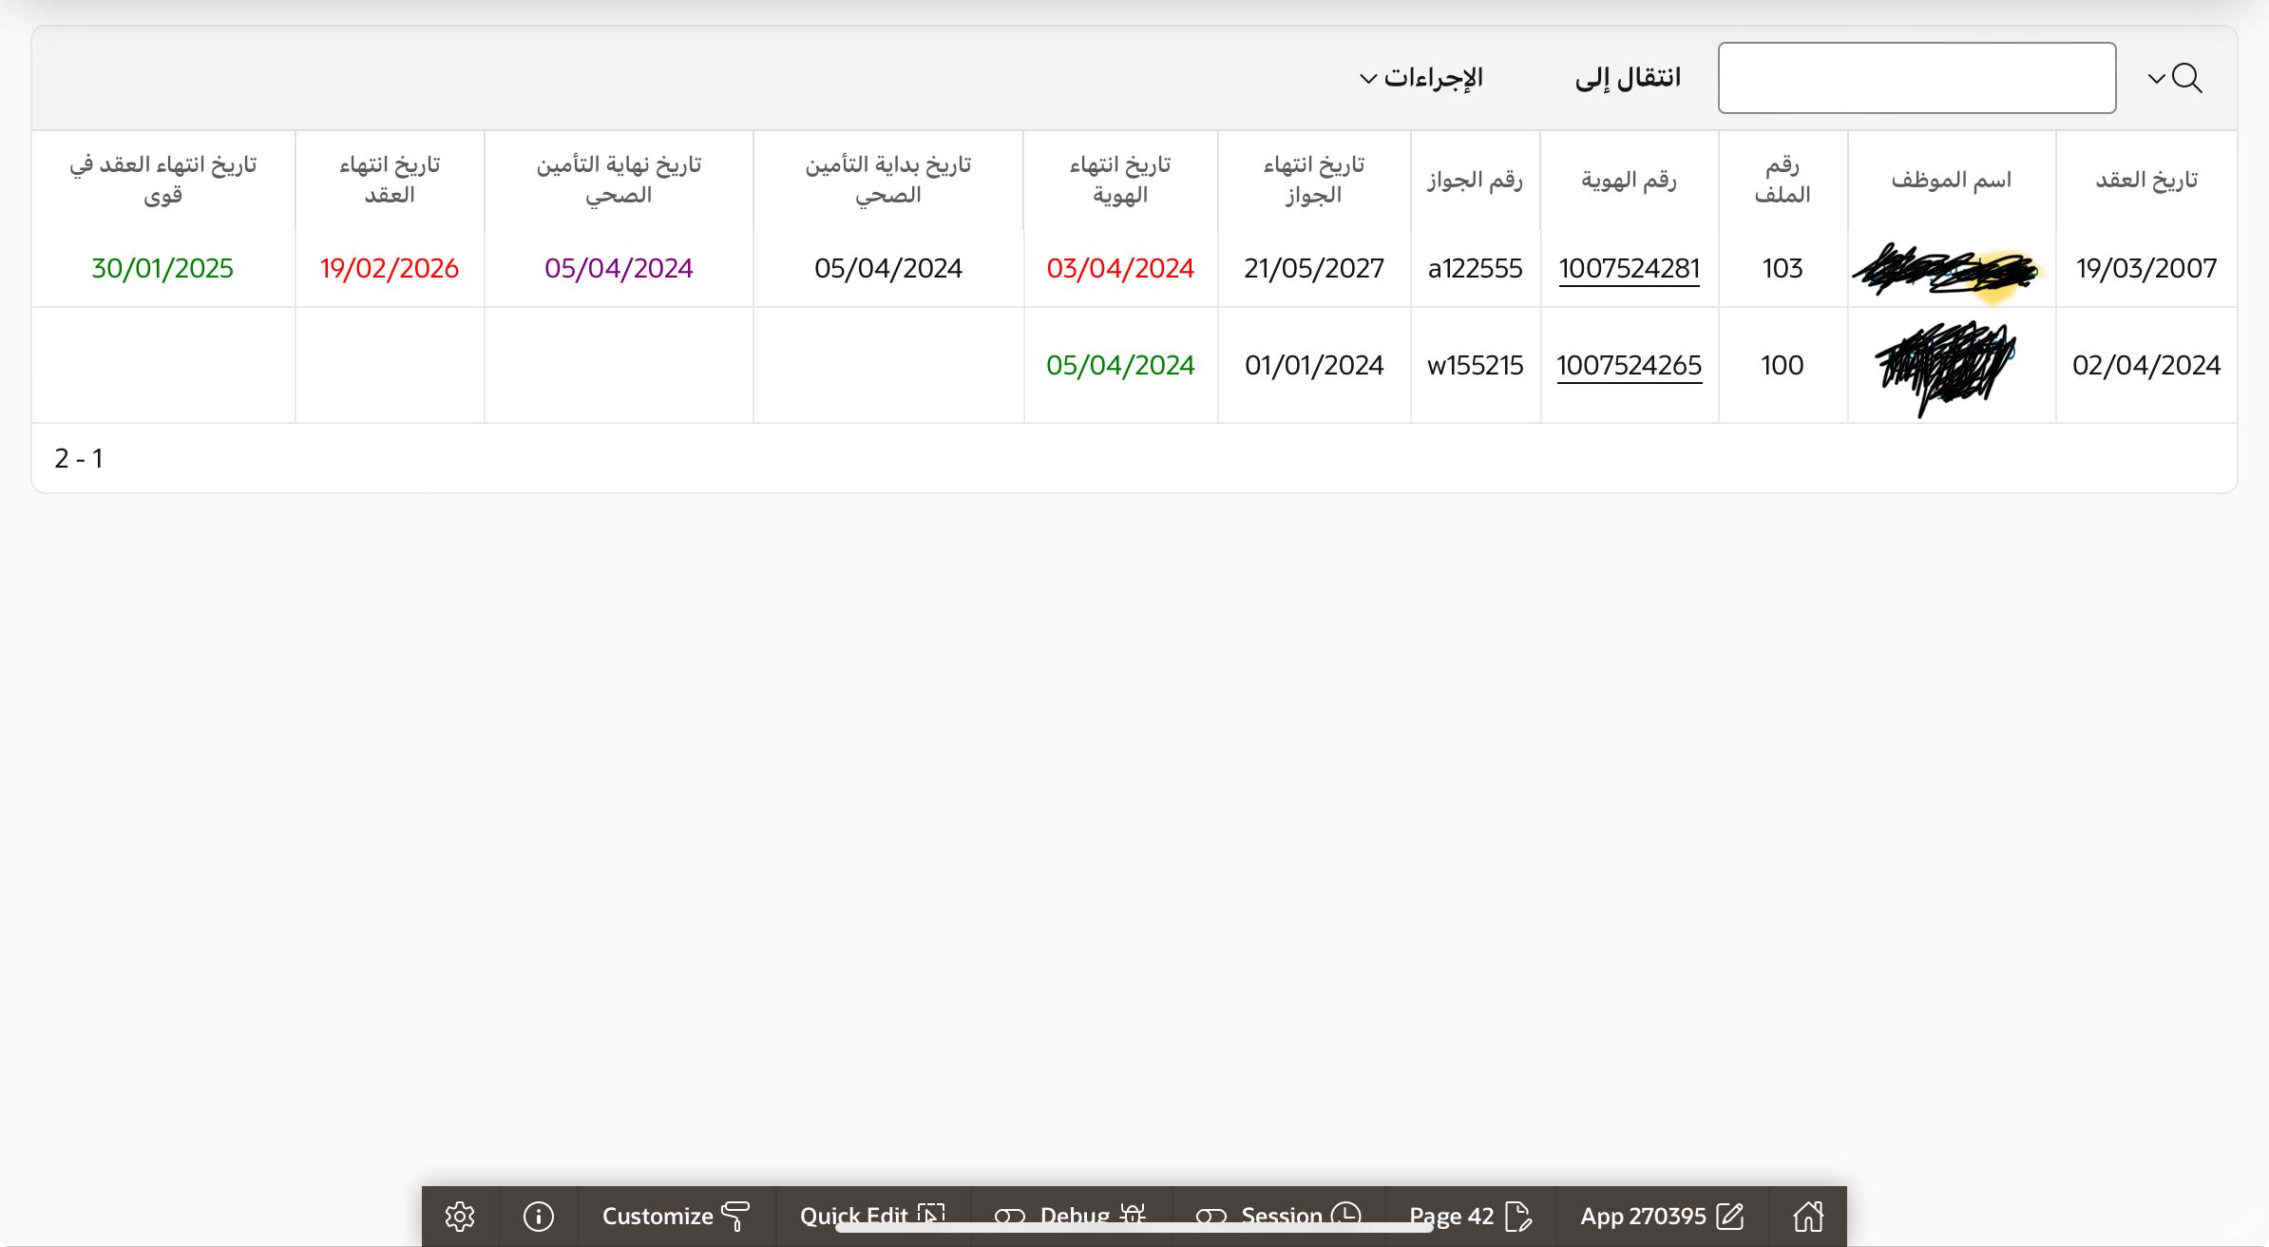Screen dimensions: 2269x1247
Task: Expand the search column selector chevron
Action: tap(2157, 78)
